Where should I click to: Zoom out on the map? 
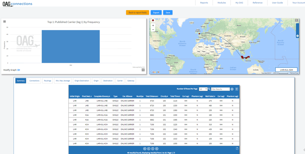pos(153,30)
